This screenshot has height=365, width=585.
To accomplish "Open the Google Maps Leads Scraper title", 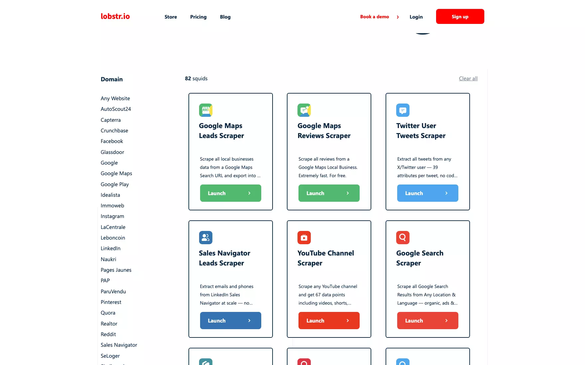I will pos(221,131).
